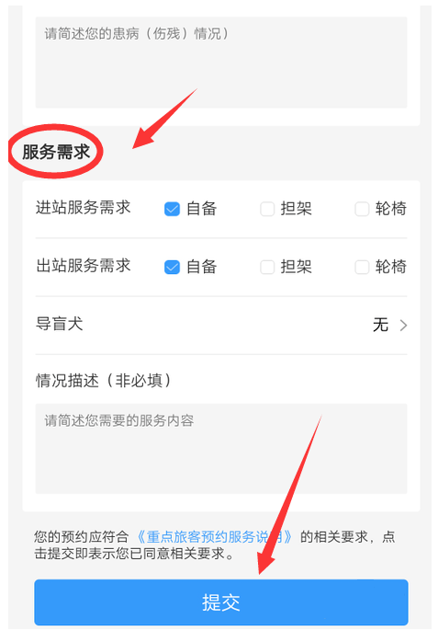This screenshot has height=630, width=438.
Task: Click the red arrow pointing at 服务需求
Action: click(164, 119)
